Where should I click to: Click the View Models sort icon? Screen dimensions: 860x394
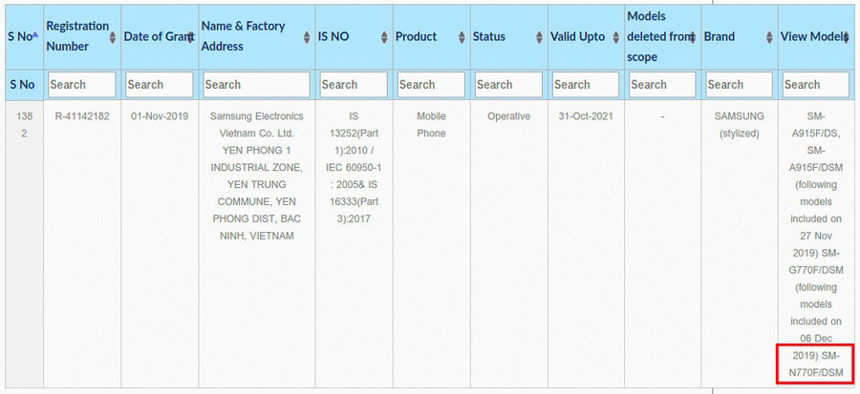(847, 36)
